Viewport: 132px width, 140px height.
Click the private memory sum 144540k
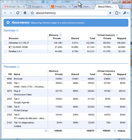tap(59, 131)
